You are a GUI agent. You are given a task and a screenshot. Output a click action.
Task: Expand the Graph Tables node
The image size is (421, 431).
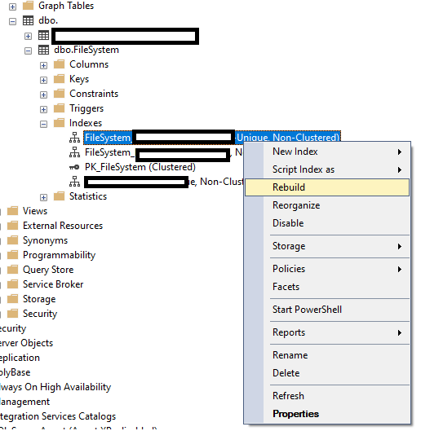click(12, 7)
